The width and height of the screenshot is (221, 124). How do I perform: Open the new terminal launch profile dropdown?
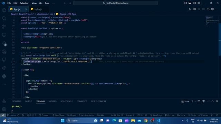pos(195,101)
